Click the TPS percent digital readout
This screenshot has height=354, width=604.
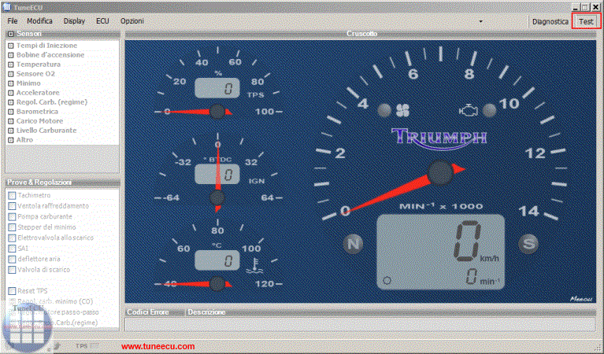pos(217,88)
